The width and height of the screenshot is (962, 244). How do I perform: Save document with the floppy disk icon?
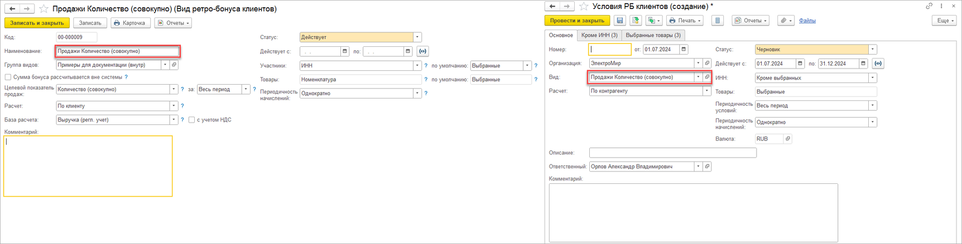620,20
